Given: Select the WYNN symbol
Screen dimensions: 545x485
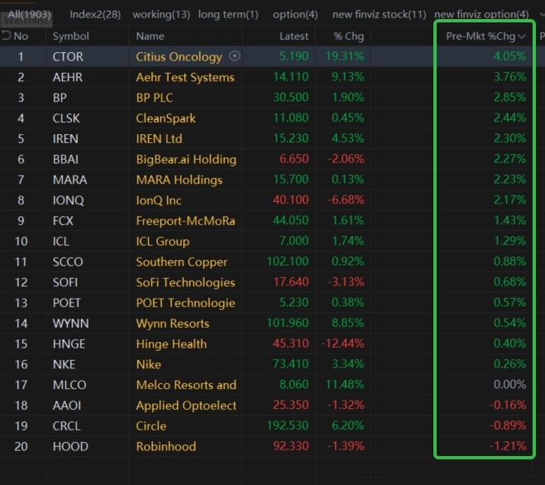Looking at the screenshot, I should pyautogui.click(x=70, y=324).
